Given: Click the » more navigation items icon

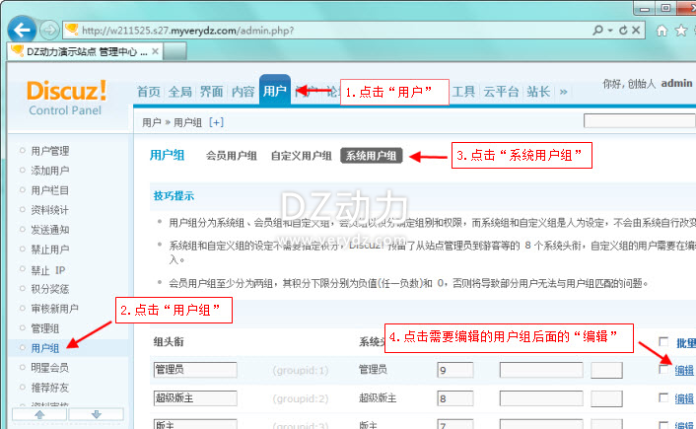Looking at the screenshot, I should [564, 92].
